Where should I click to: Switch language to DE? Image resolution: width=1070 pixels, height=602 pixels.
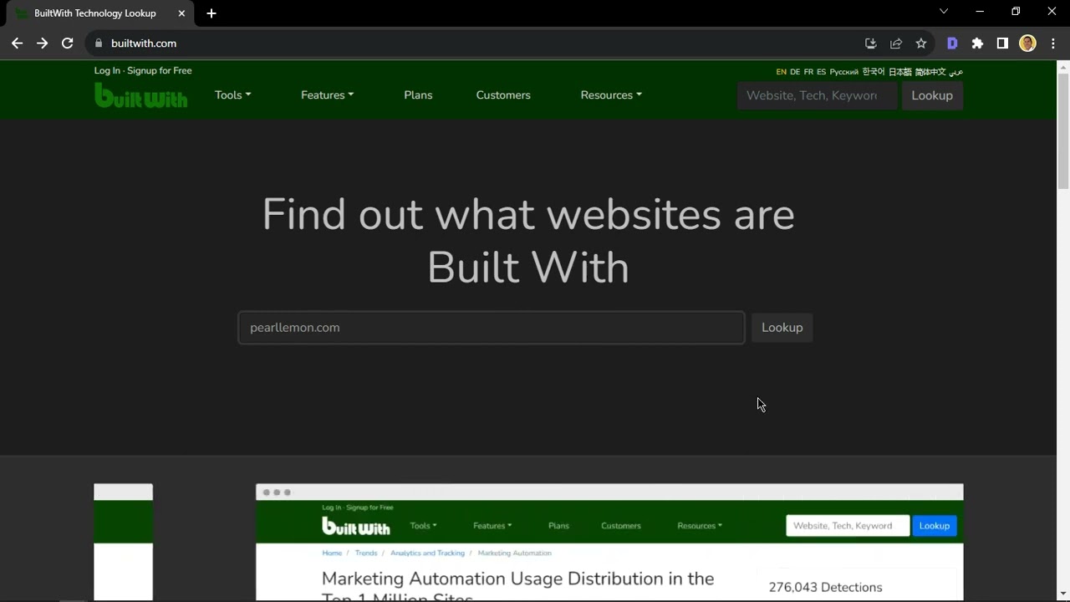pyautogui.click(x=795, y=72)
